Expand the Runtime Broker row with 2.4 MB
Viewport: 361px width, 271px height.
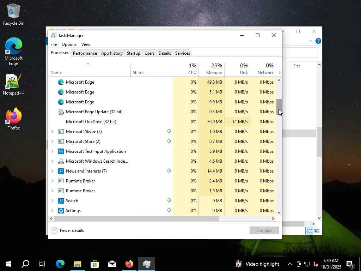52,181
